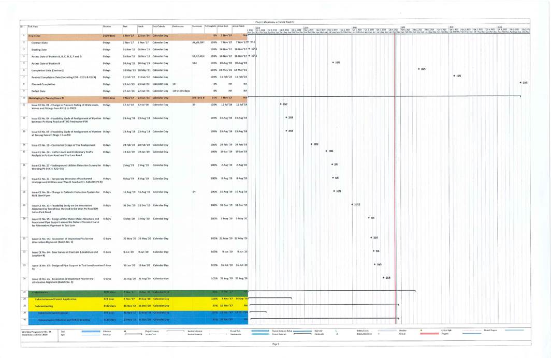
Task: Select '57%' complete value for Subcontracting
Action: click(x=215, y=306)
